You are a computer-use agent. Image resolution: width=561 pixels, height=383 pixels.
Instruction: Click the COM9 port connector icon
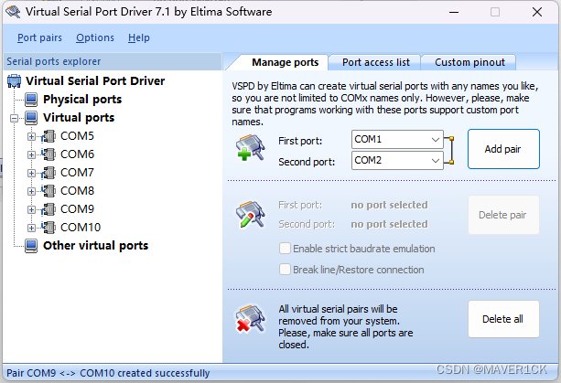(x=49, y=209)
